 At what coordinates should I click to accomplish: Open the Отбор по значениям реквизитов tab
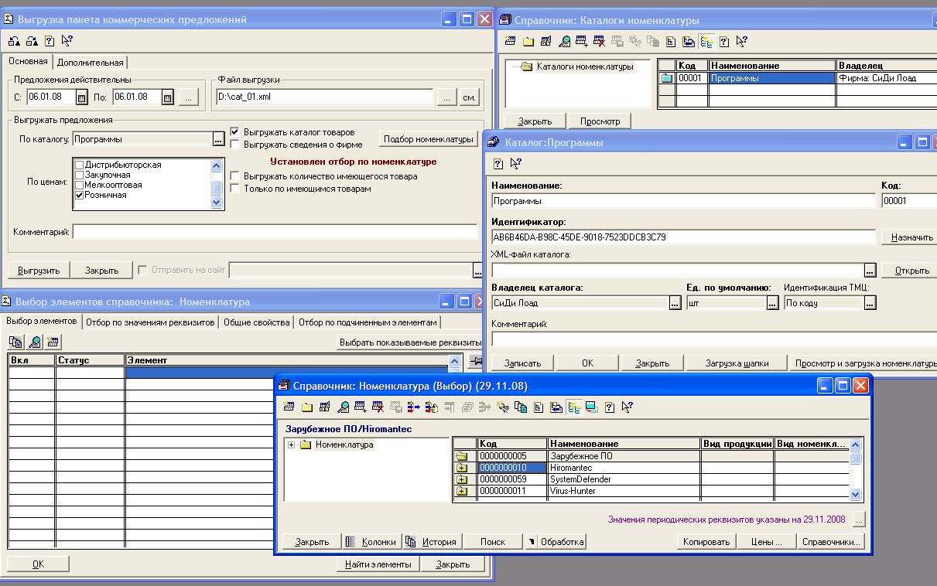(150, 322)
